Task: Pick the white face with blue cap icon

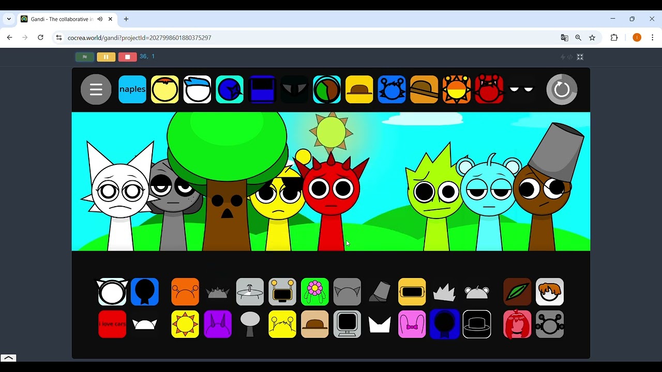Action: coord(197,89)
